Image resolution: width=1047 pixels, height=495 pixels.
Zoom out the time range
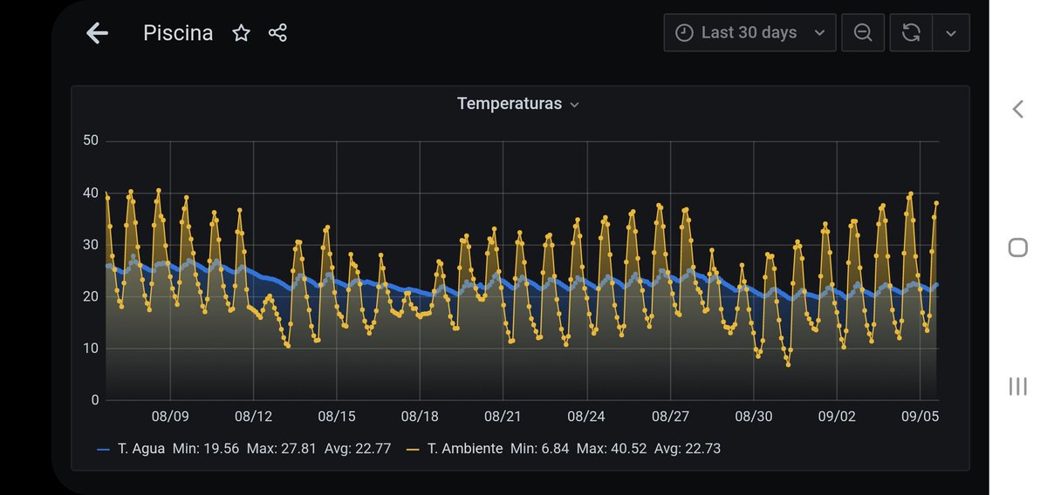tap(863, 32)
